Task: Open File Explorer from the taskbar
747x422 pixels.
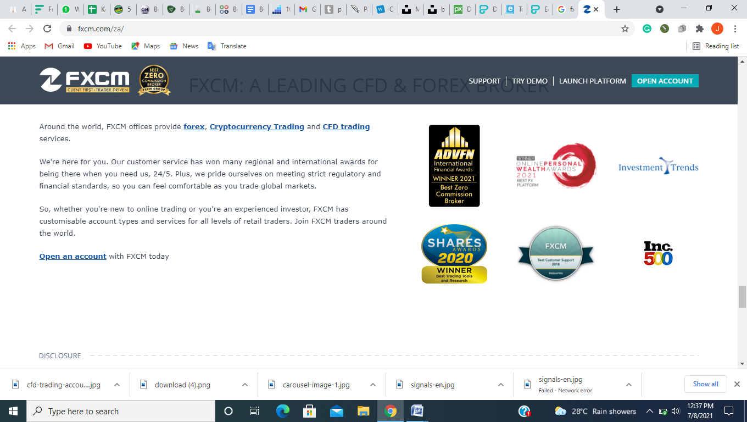Action: tap(364, 411)
